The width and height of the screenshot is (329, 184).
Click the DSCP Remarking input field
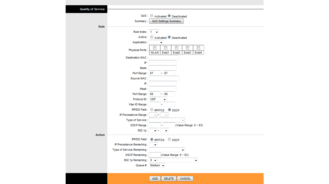click(155, 155)
